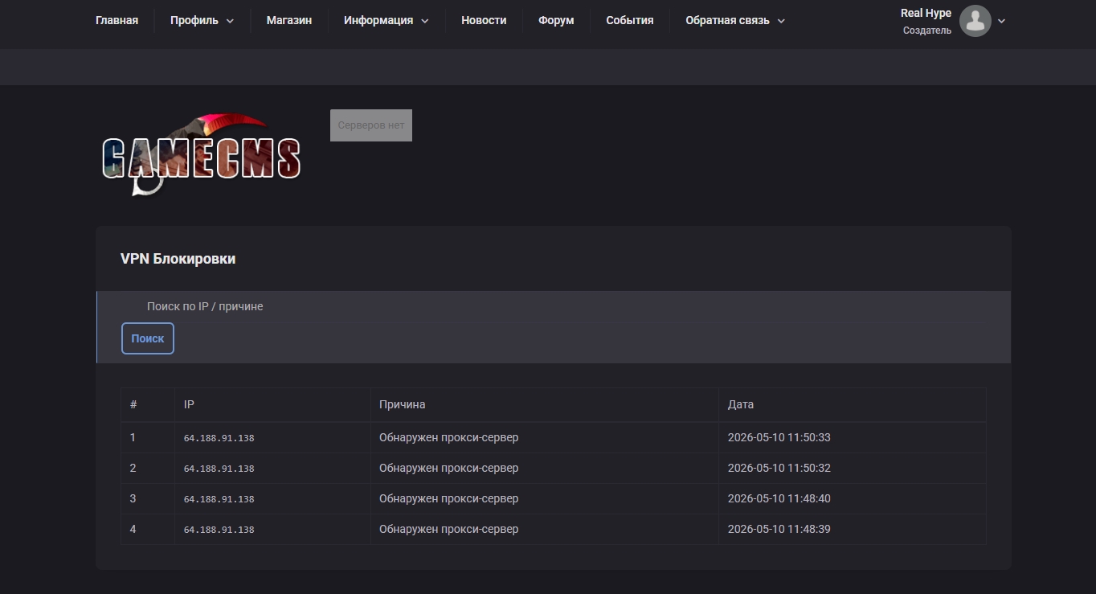Image resolution: width=1096 pixels, height=594 pixels.
Task: Click the Создатель role label
Action: [927, 31]
